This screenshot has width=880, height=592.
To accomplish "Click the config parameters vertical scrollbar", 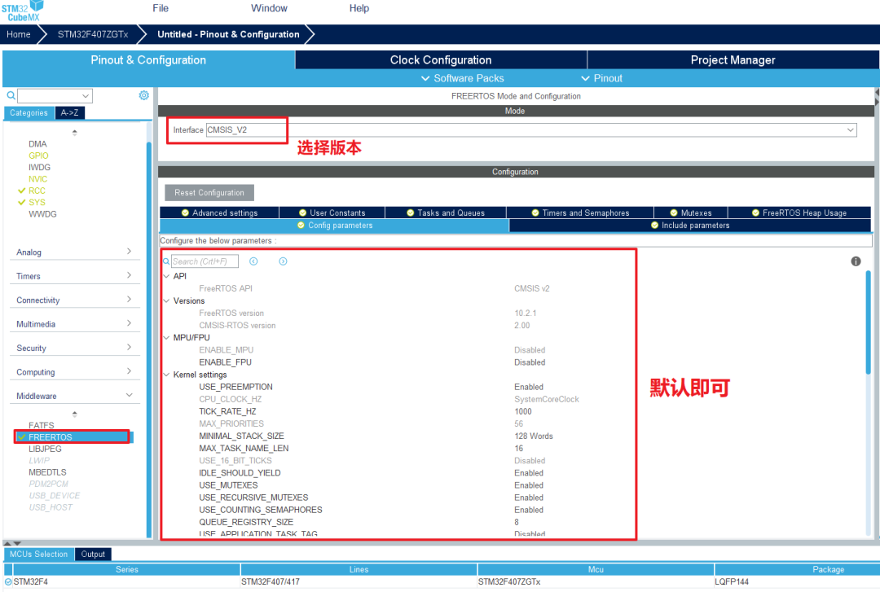I will pyautogui.click(x=868, y=322).
